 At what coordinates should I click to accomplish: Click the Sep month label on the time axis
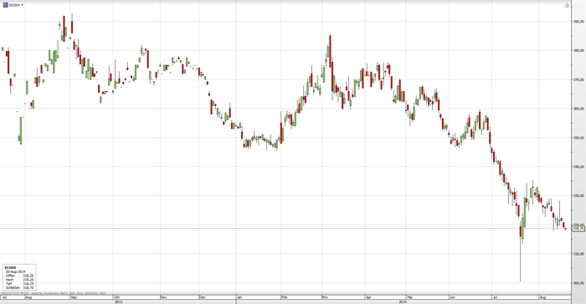tap(74, 297)
